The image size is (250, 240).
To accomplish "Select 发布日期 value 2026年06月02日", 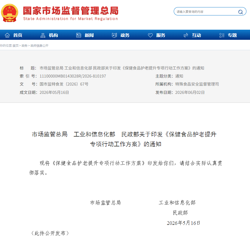I will pyautogui.click(x=190, y=92).
